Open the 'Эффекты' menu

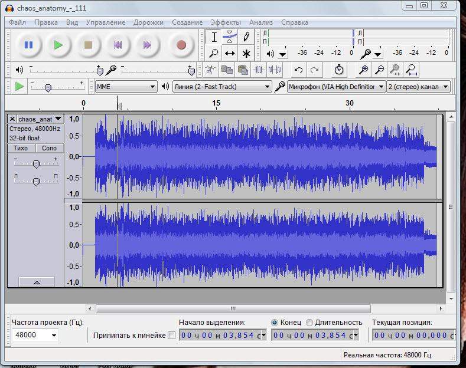226,22
